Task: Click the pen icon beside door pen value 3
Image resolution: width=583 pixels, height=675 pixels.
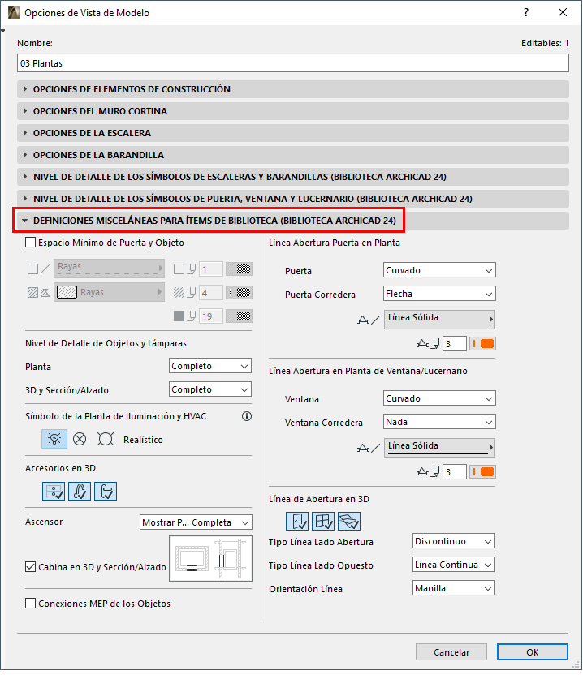Action: pyautogui.click(x=428, y=343)
